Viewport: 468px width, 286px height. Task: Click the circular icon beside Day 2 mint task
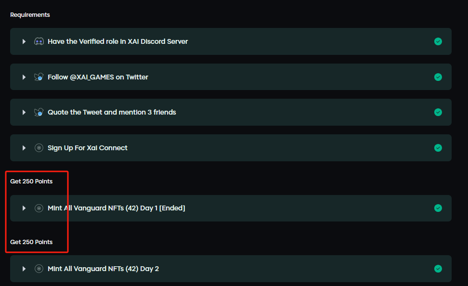pyautogui.click(x=39, y=269)
